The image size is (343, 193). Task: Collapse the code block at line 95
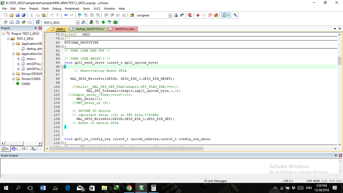62,67
